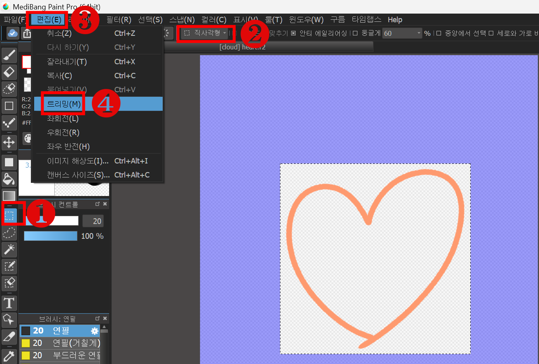
Task: Close the brush control panel
Action: [x=105, y=204]
